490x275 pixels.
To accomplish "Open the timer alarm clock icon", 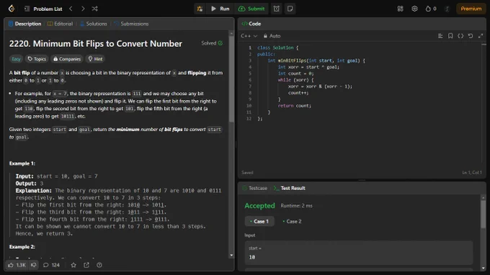I will (277, 9).
